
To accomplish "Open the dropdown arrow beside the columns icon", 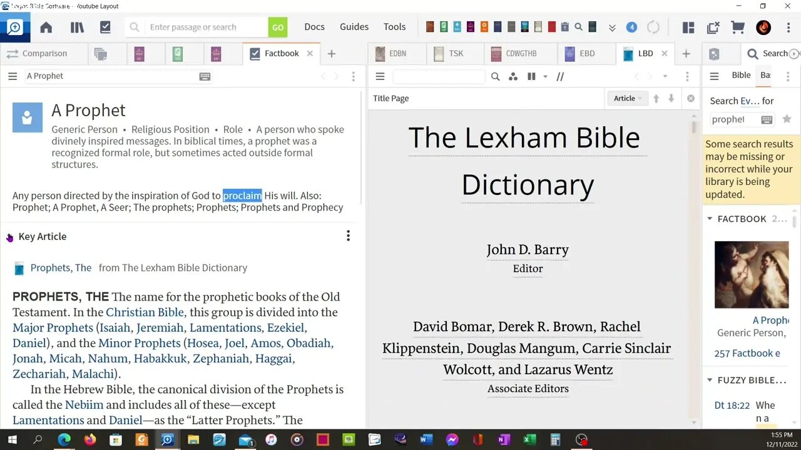I will (545, 77).
